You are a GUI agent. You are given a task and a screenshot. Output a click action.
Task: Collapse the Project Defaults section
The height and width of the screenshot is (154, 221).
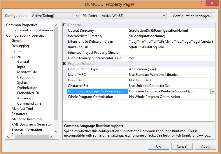pos(64,64)
